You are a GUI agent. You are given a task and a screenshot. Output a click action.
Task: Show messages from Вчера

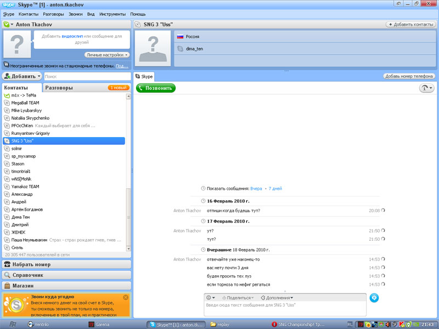click(x=256, y=189)
